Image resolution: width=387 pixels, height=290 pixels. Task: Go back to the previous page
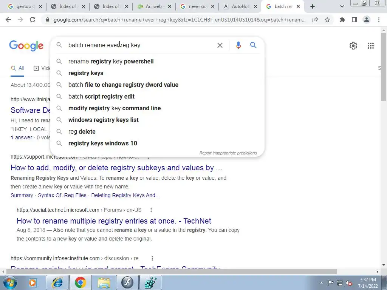coord(8,20)
